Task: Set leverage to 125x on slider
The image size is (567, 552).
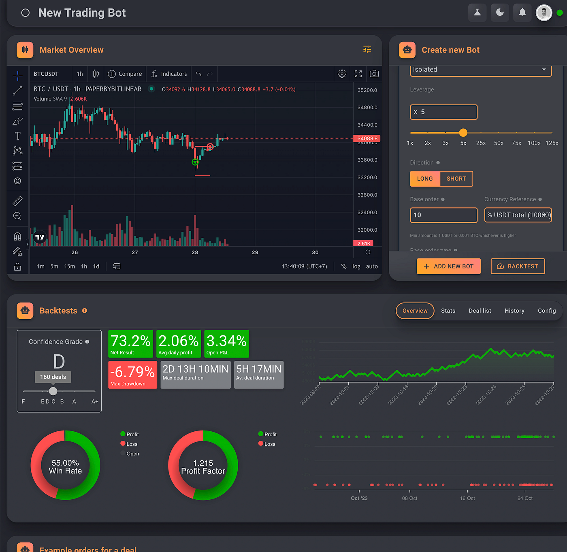Action: 552,143
